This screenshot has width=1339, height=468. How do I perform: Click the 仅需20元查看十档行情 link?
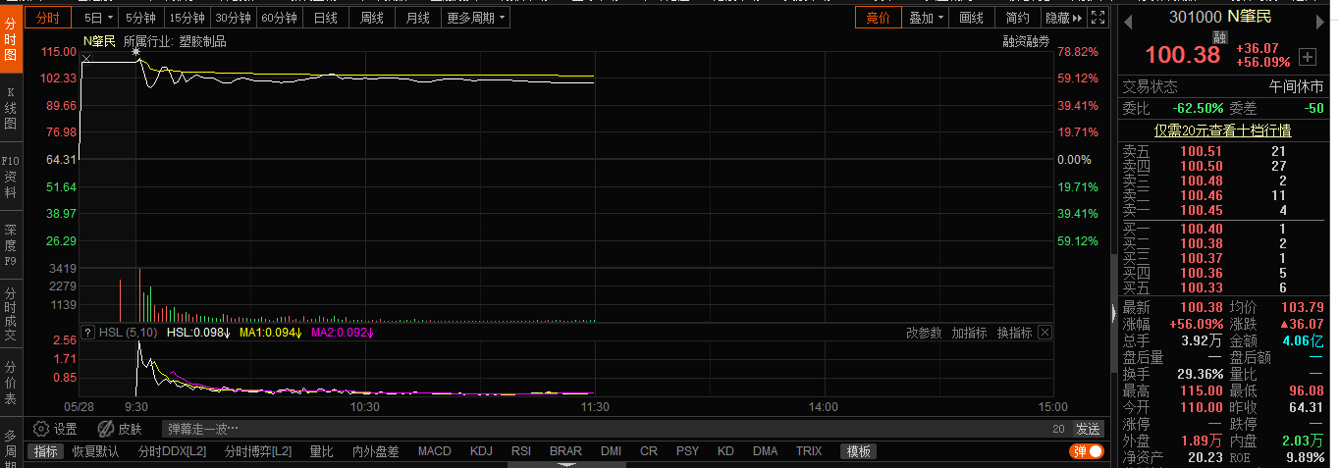(x=1222, y=130)
